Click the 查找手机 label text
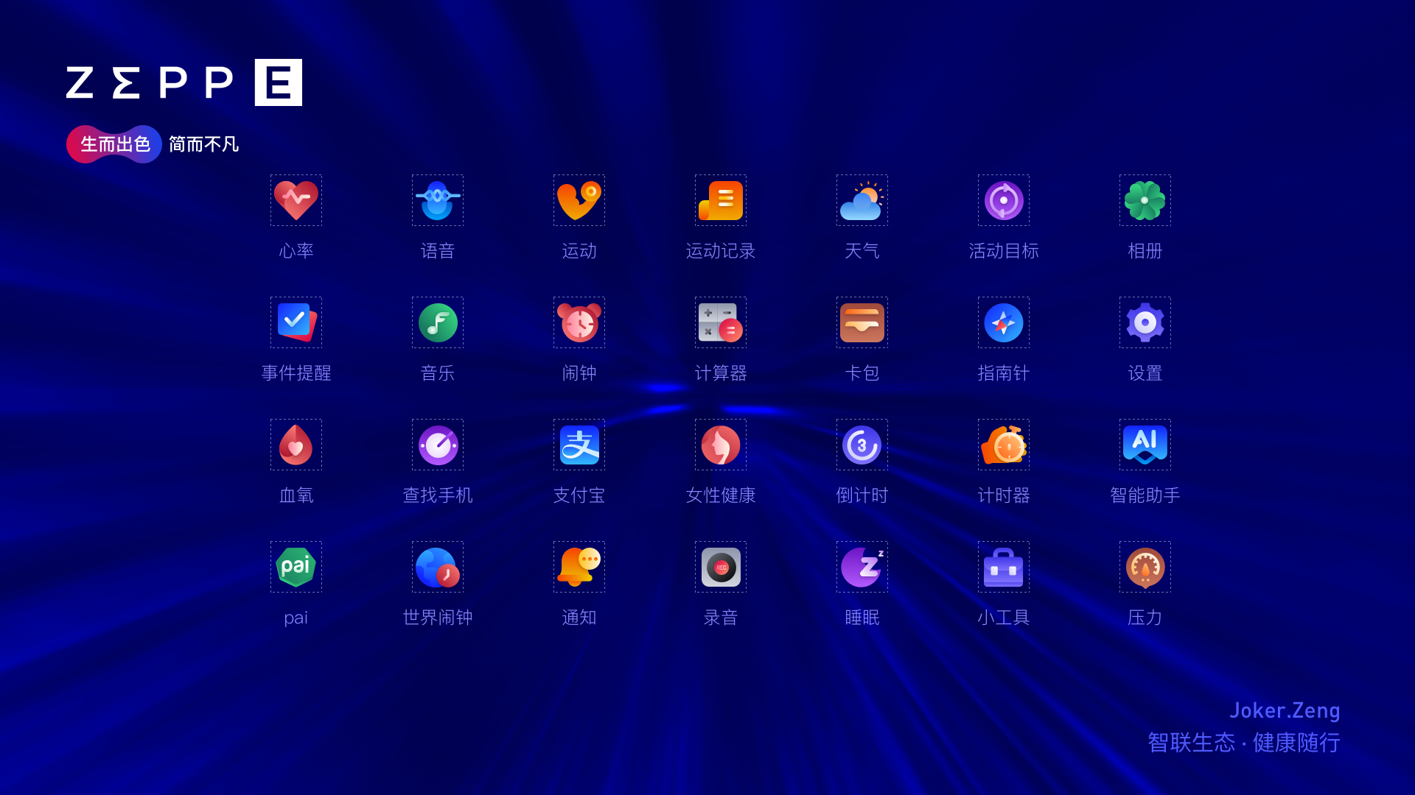This screenshot has height=795, width=1415. pyautogui.click(x=438, y=495)
